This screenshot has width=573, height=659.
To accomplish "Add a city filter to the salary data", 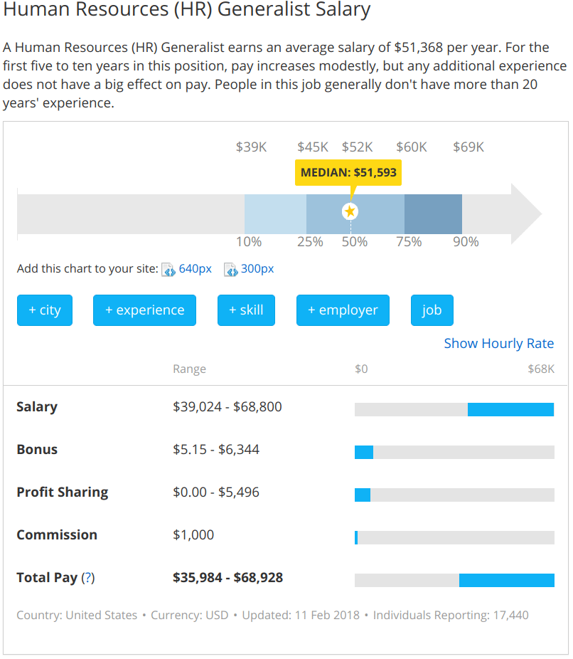I will (x=44, y=310).
